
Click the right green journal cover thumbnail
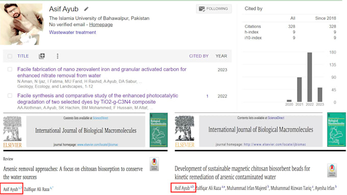tap(336, 130)
